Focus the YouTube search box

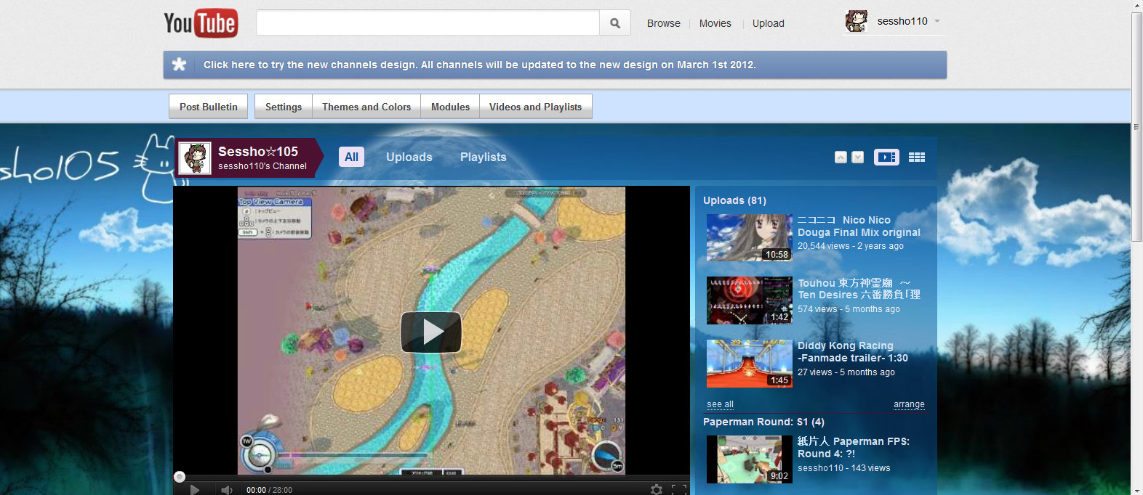point(428,23)
